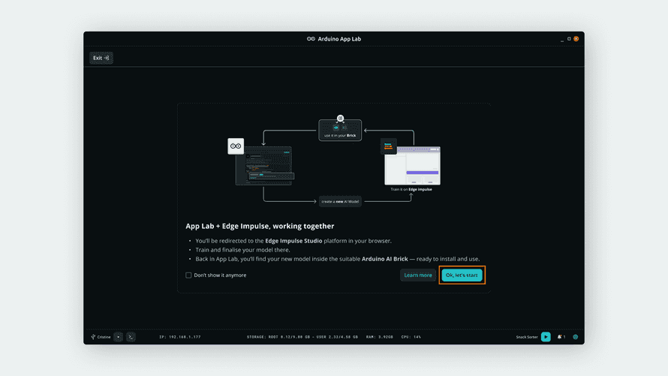Click the STORAGE usage readout
The width and height of the screenshot is (668, 376).
click(302, 337)
